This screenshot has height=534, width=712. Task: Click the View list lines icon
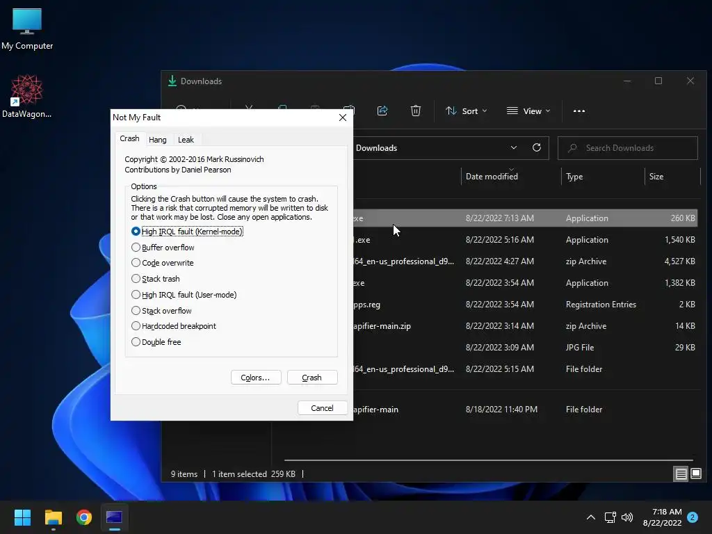click(512, 111)
